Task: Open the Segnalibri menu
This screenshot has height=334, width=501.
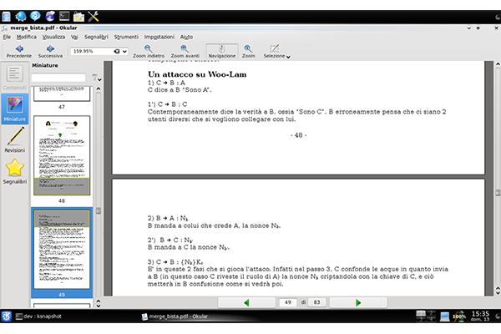Action: (x=96, y=37)
